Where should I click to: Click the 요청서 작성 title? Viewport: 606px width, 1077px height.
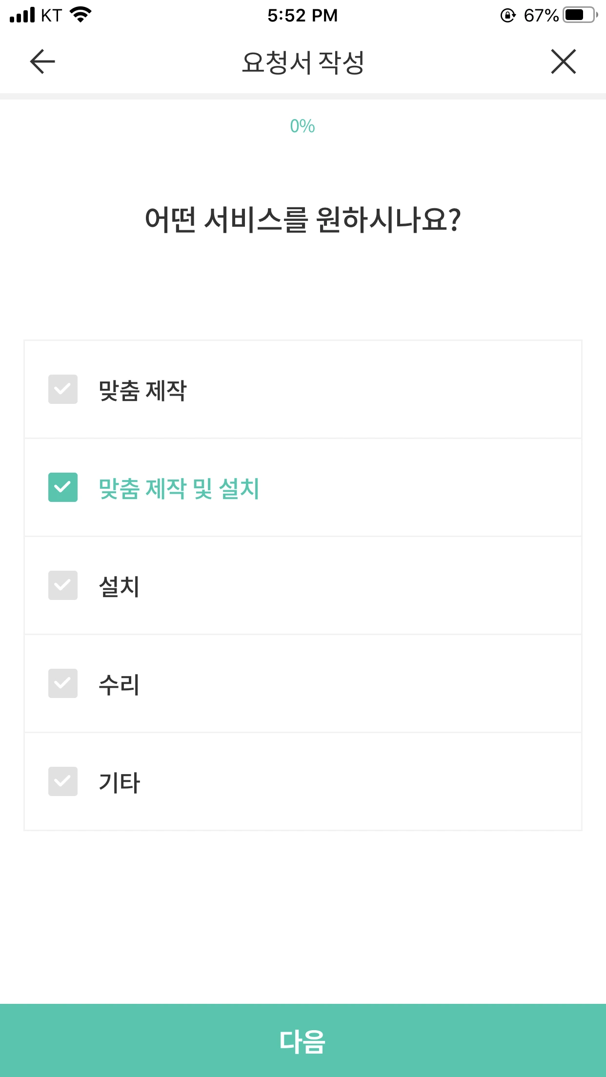(303, 62)
